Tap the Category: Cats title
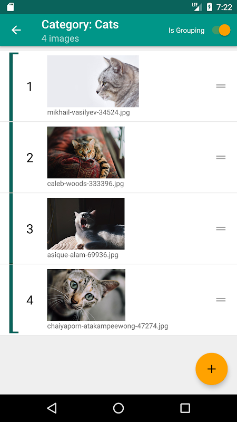The width and height of the screenshot is (237, 422). pos(80,24)
